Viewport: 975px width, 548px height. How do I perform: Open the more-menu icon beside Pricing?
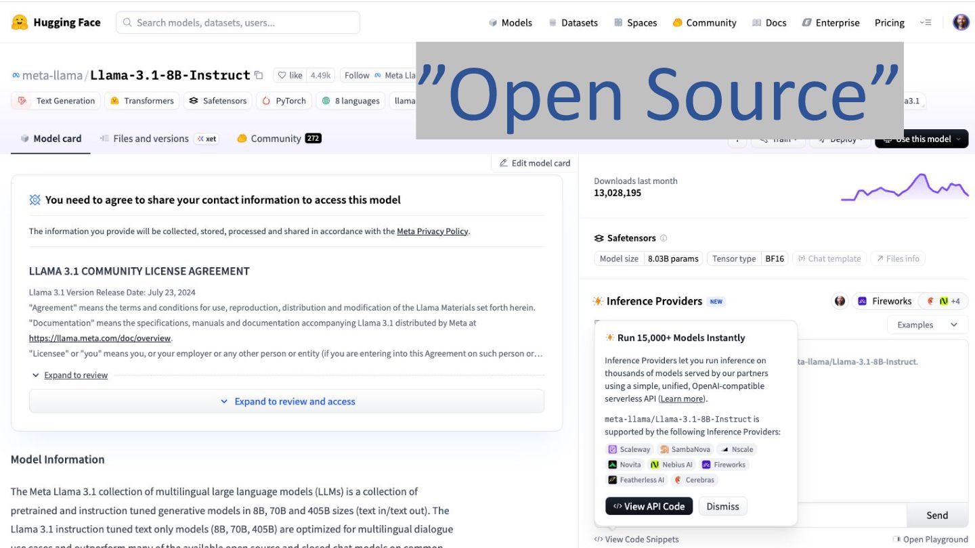926,22
